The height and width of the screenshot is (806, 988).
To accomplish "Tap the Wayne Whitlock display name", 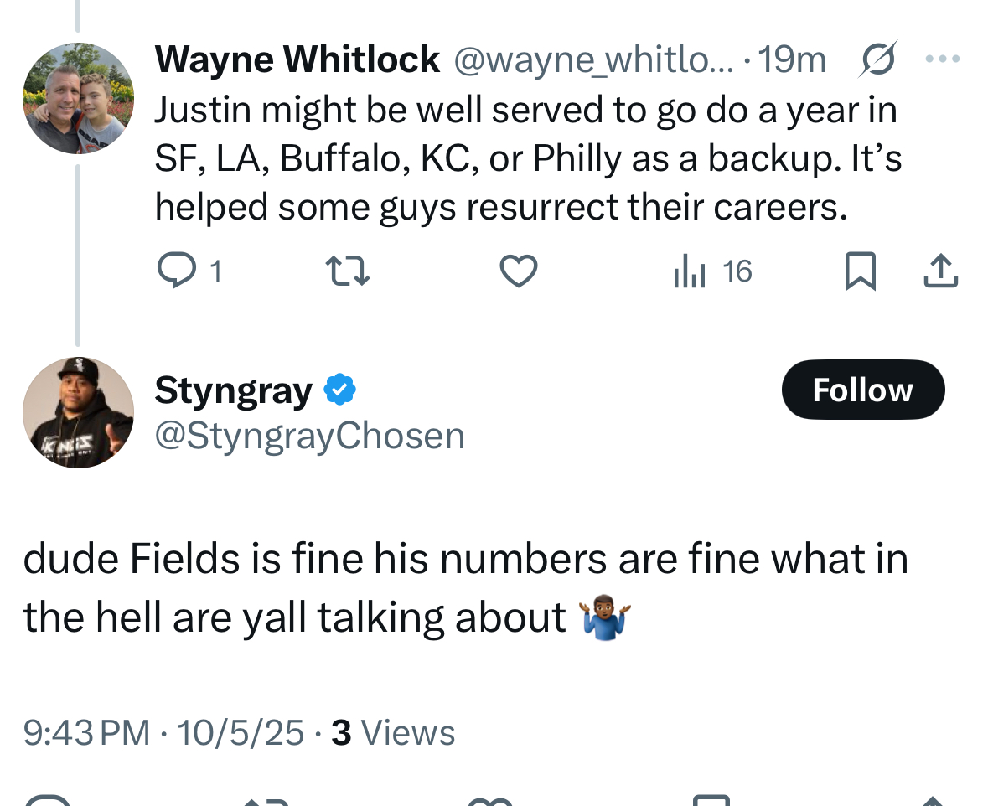I will (297, 59).
